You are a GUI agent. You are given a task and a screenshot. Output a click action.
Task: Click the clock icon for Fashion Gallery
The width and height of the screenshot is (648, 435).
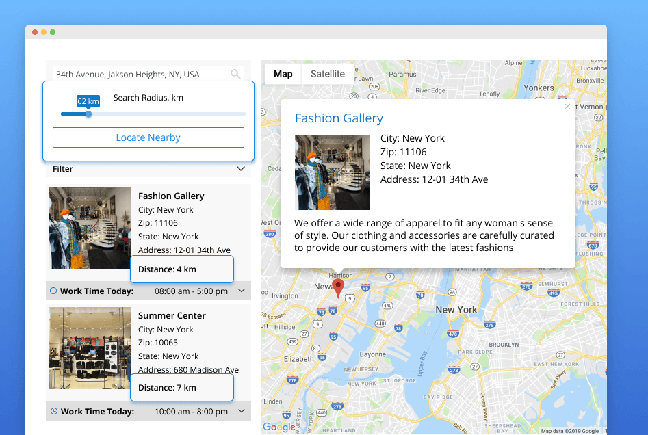53,291
